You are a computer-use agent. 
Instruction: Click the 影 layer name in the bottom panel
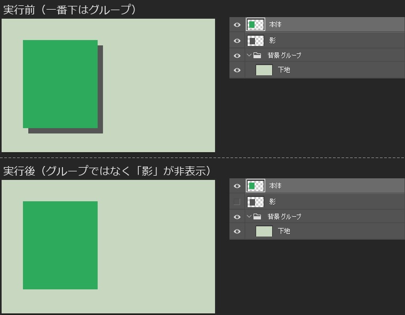[272, 202]
